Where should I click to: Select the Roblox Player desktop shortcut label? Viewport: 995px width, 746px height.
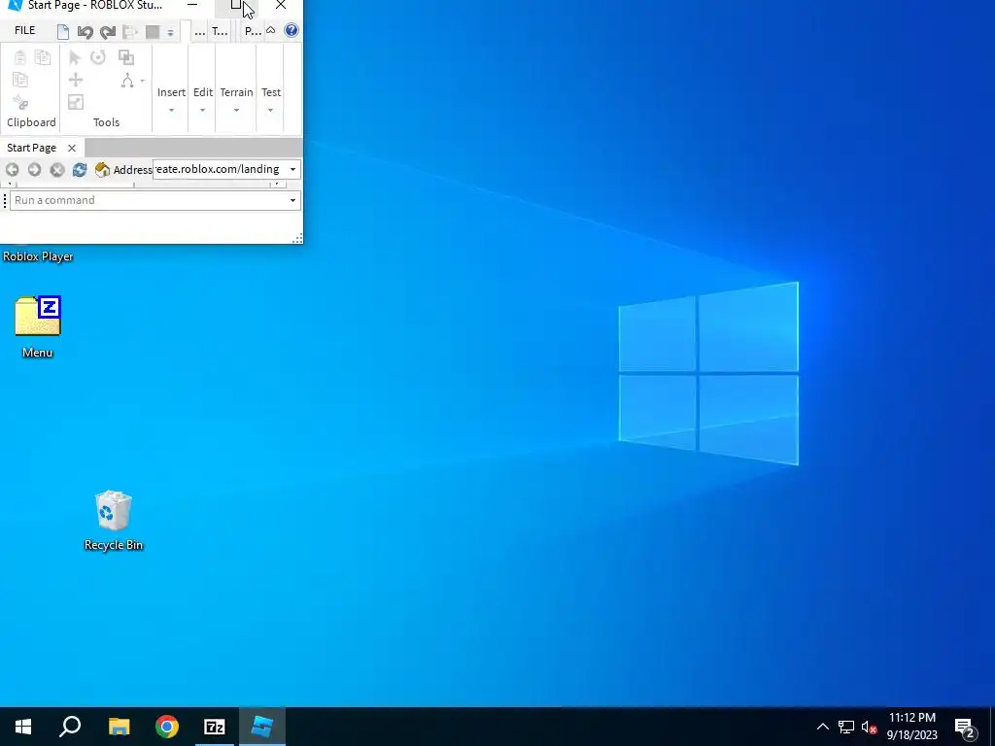tap(38, 256)
